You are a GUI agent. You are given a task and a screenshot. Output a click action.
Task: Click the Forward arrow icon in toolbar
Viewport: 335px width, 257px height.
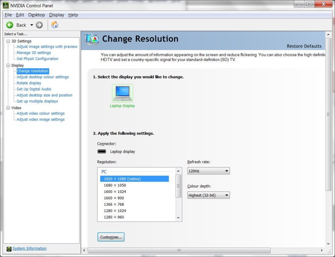(x=39, y=25)
